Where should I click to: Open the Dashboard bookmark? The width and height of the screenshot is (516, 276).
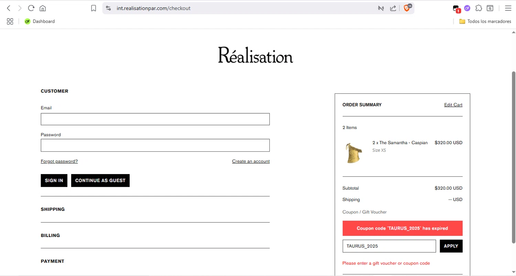[40, 21]
